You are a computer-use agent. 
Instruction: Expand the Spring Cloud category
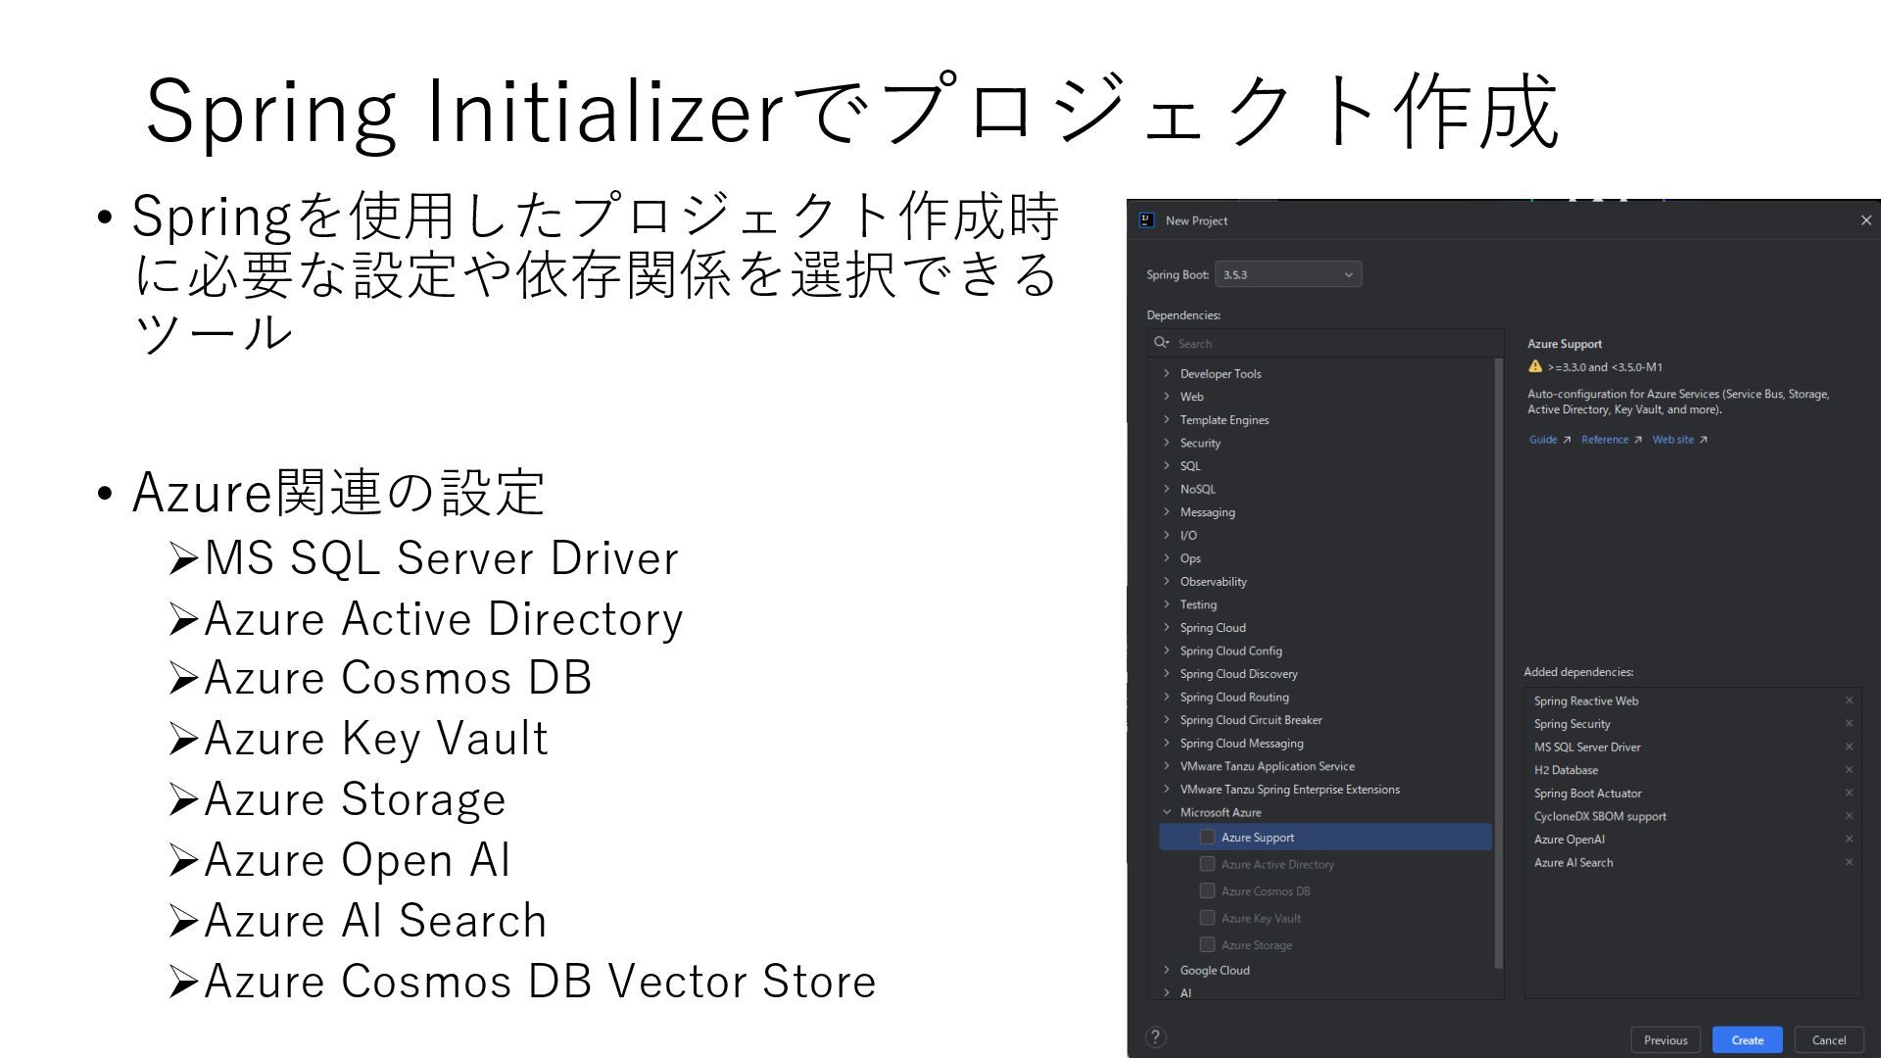1166,627
